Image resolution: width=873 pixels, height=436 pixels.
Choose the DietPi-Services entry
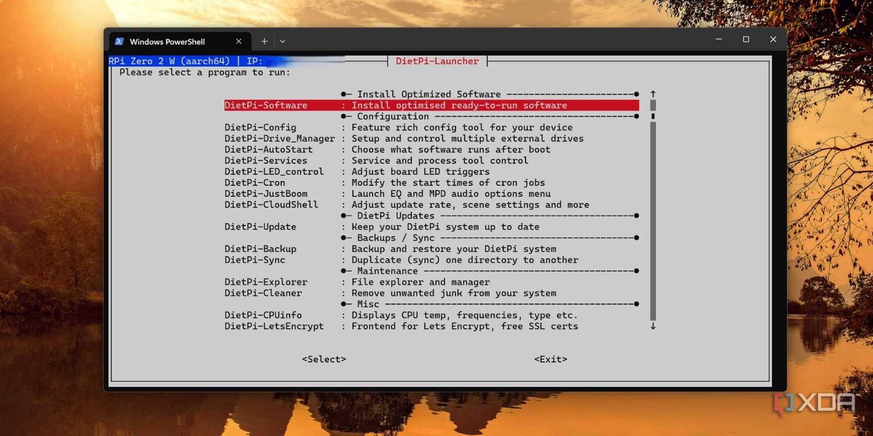376,161
